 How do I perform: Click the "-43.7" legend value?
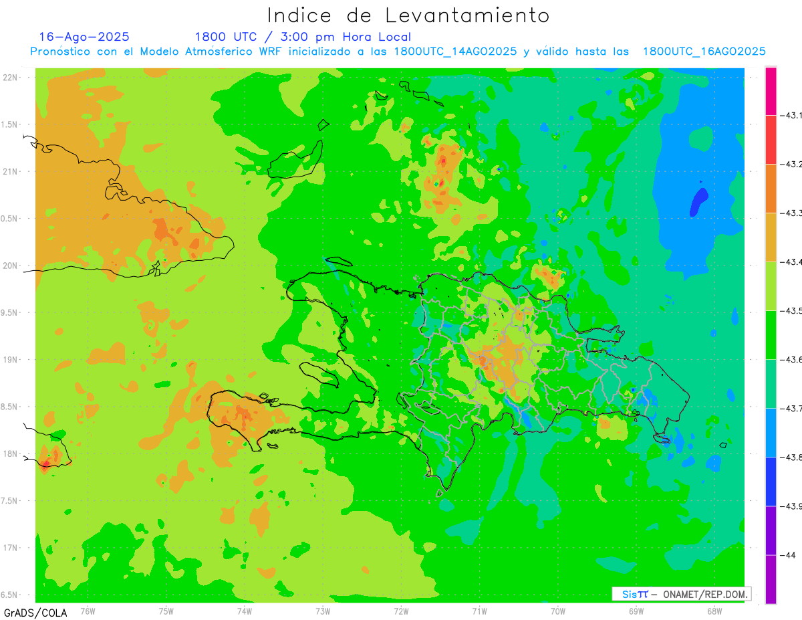[x=791, y=409]
